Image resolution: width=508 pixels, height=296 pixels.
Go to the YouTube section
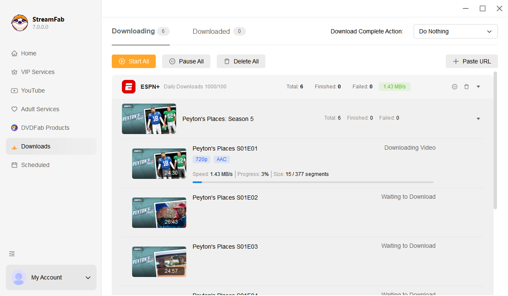(x=33, y=90)
